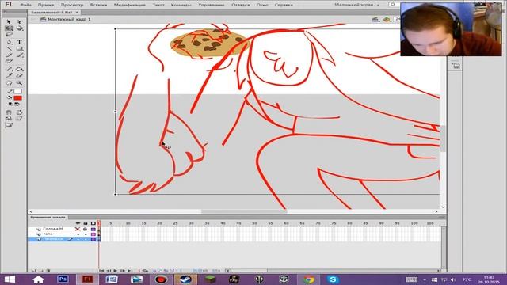Screen dimensions: 507x285
Task: Toggle the Тело layer outline color square
Action: [x=93, y=234]
